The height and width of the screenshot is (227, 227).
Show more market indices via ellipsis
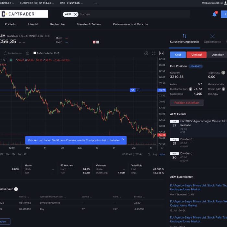coord(95,3)
